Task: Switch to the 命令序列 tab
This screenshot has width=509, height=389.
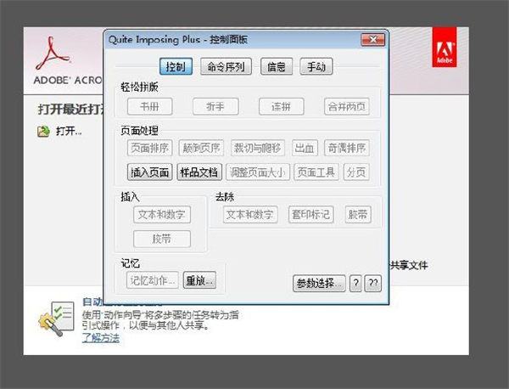Action: pyautogui.click(x=226, y=66)
